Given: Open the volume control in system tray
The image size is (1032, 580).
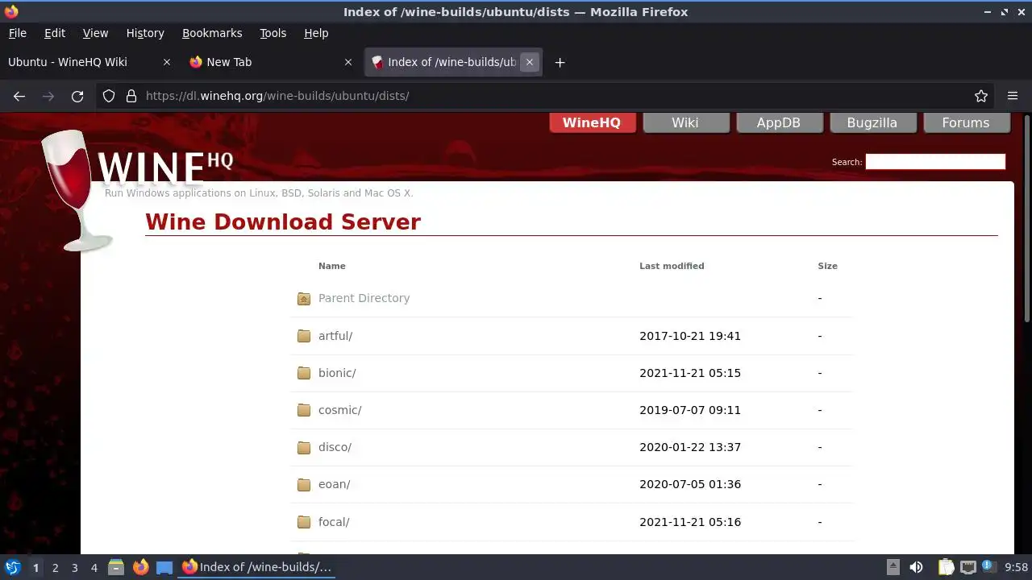Looking at the screenshot, I should [x=916, y=567].
